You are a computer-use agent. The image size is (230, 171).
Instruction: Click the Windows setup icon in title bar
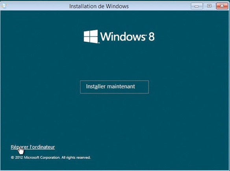coord(4,6)
